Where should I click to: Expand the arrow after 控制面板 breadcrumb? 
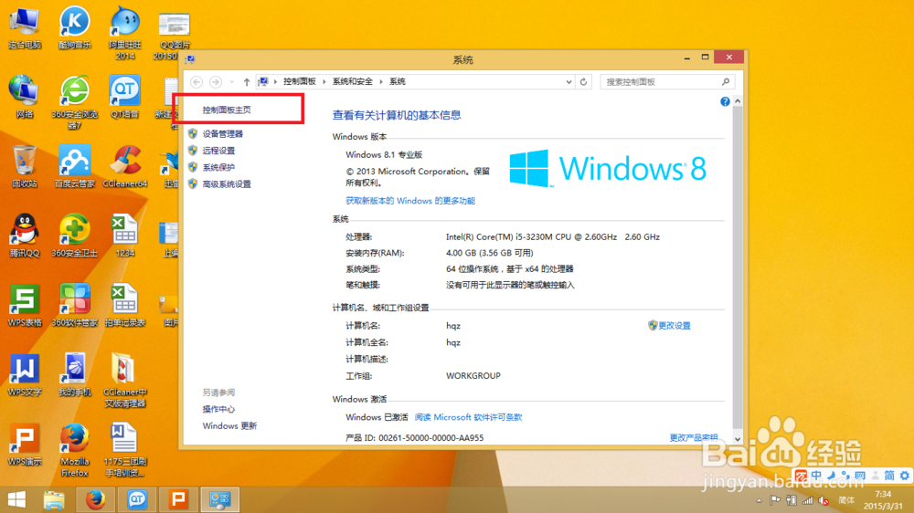pyautogui.click(x=324, y=82)
